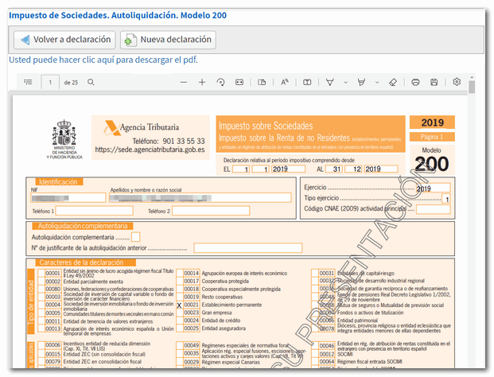Zoom in with the plus icon
This screenshot has height=377, width=494.
(202, 82)
